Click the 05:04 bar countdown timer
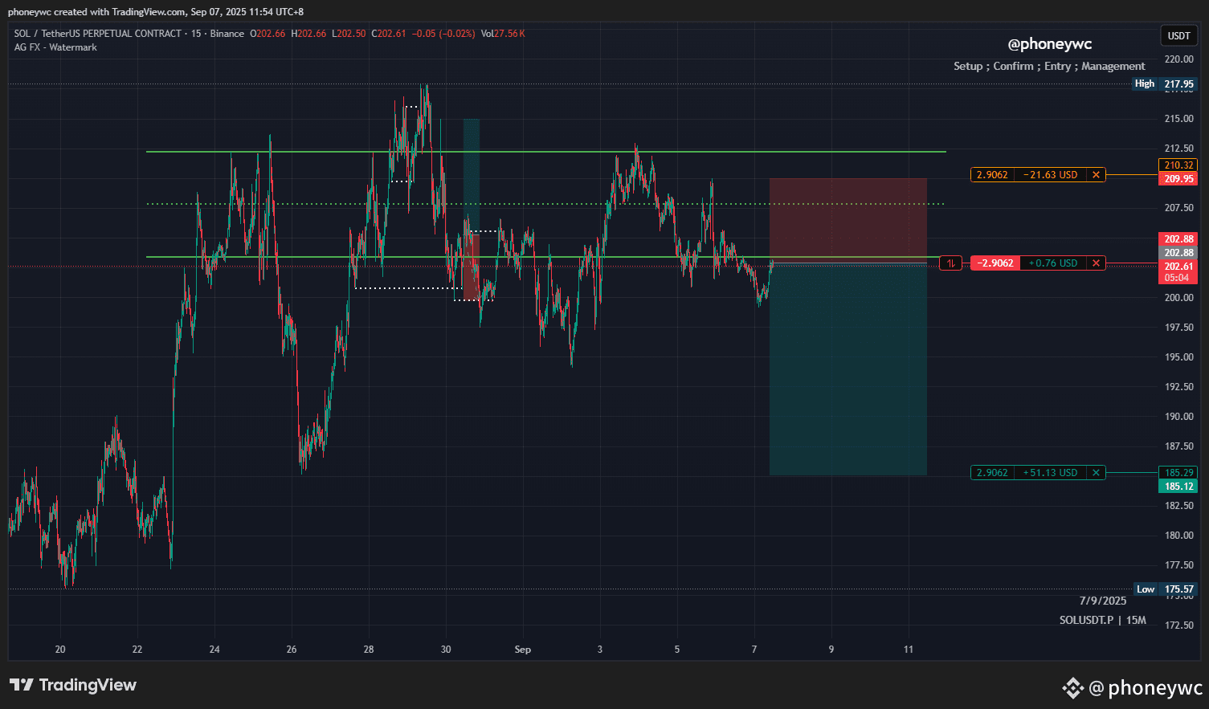The image size is (1209, 709). click(1178, 278)
